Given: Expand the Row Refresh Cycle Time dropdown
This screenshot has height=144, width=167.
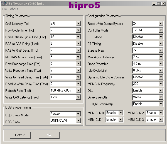Looking at the screenshot, I should click(78, 37).
